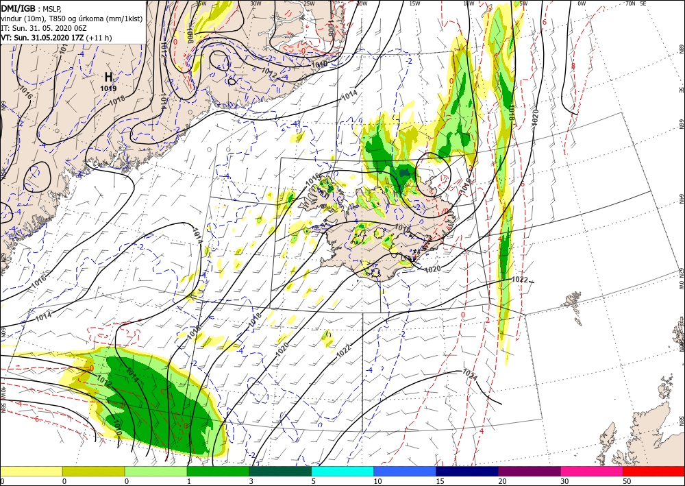Select the dark green legend swatch
The height and width of the screenshot is (486, 685).
(x=280, y=471)
